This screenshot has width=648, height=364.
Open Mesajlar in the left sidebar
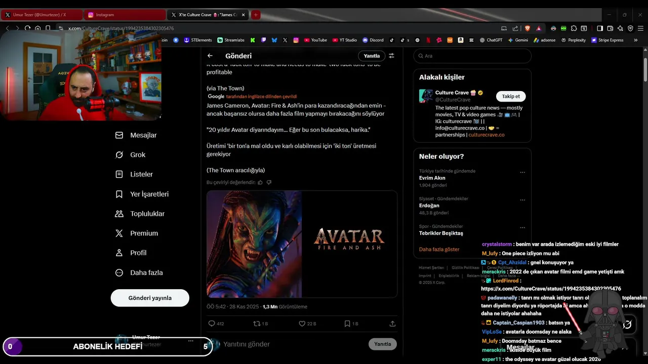click(x=136, y=135)
